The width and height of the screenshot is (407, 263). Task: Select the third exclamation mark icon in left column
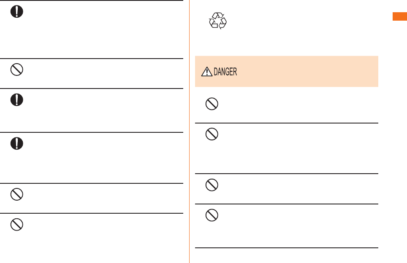tap(17, 144)
